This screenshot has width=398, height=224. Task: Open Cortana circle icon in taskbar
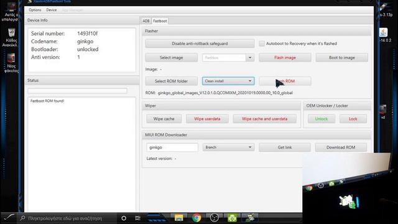coord(124,218)
